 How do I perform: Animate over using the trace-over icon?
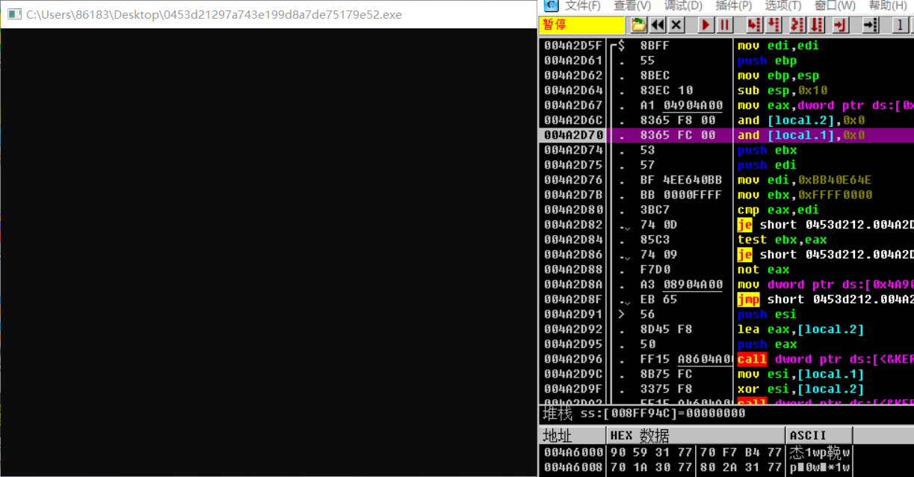coord(818,25)
